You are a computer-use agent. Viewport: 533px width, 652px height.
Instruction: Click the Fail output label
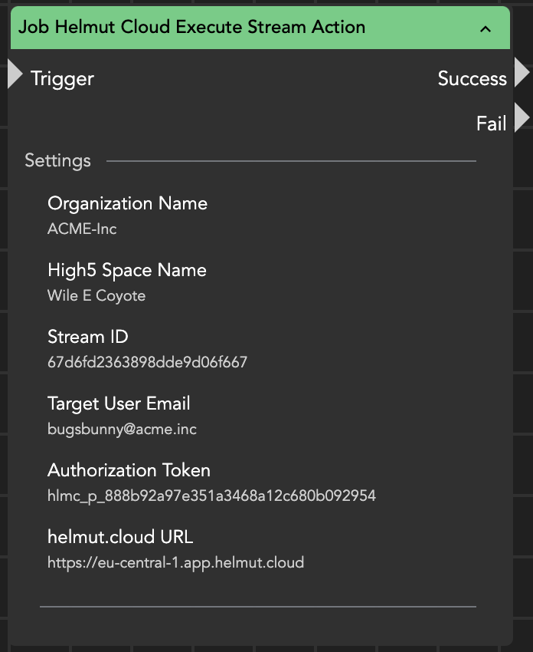point(491,123)
